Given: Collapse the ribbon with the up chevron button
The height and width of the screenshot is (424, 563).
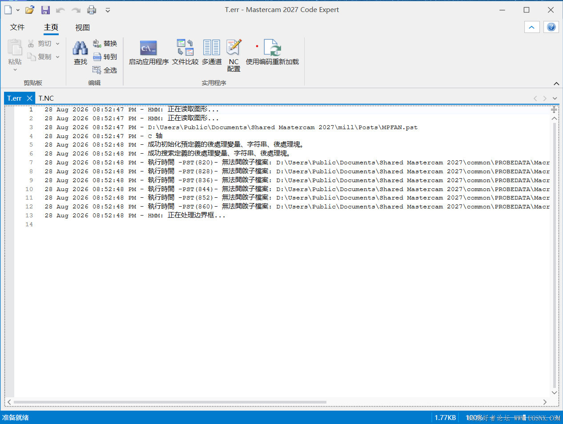Looking at the screenshot, I should (x=532, y=27).
